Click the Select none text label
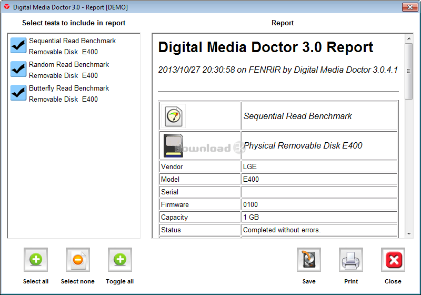 (77, 281)
